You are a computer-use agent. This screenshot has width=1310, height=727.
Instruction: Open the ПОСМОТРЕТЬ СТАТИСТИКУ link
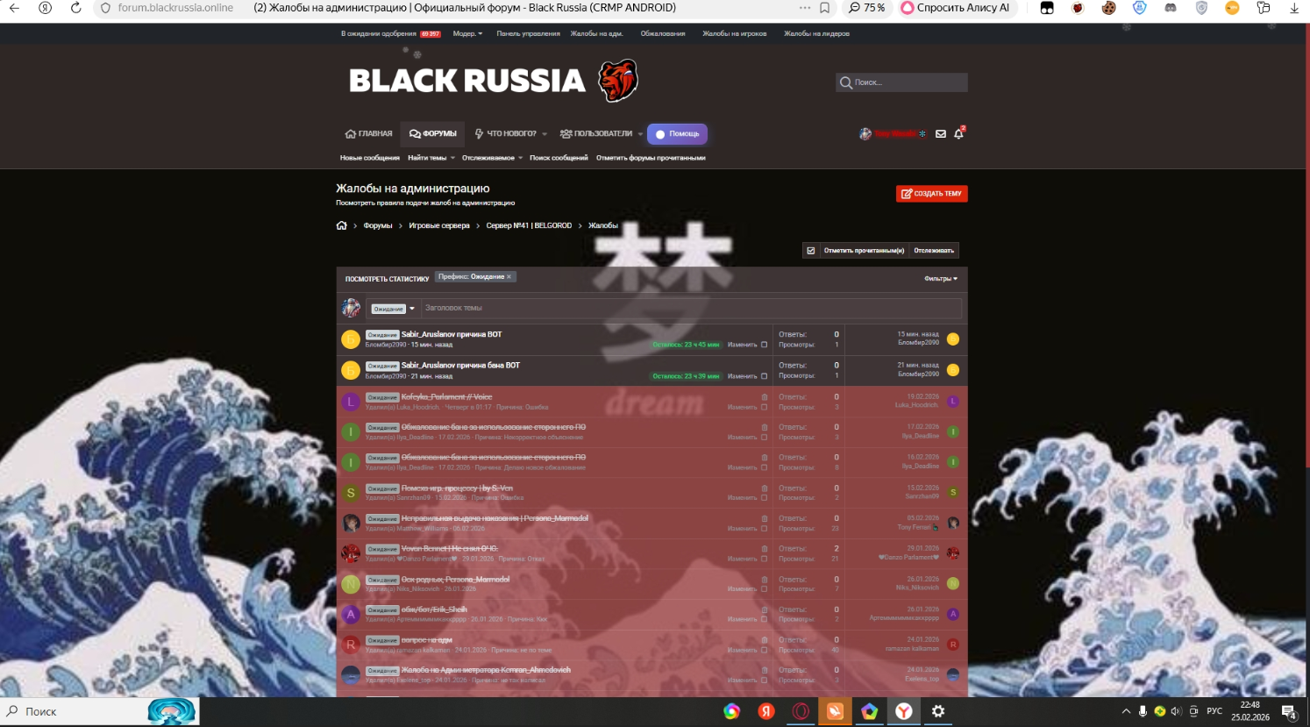pos(387,279)
